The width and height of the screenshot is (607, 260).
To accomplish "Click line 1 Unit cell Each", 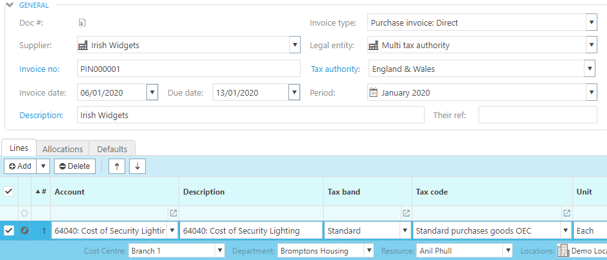I will pos(590,230).
